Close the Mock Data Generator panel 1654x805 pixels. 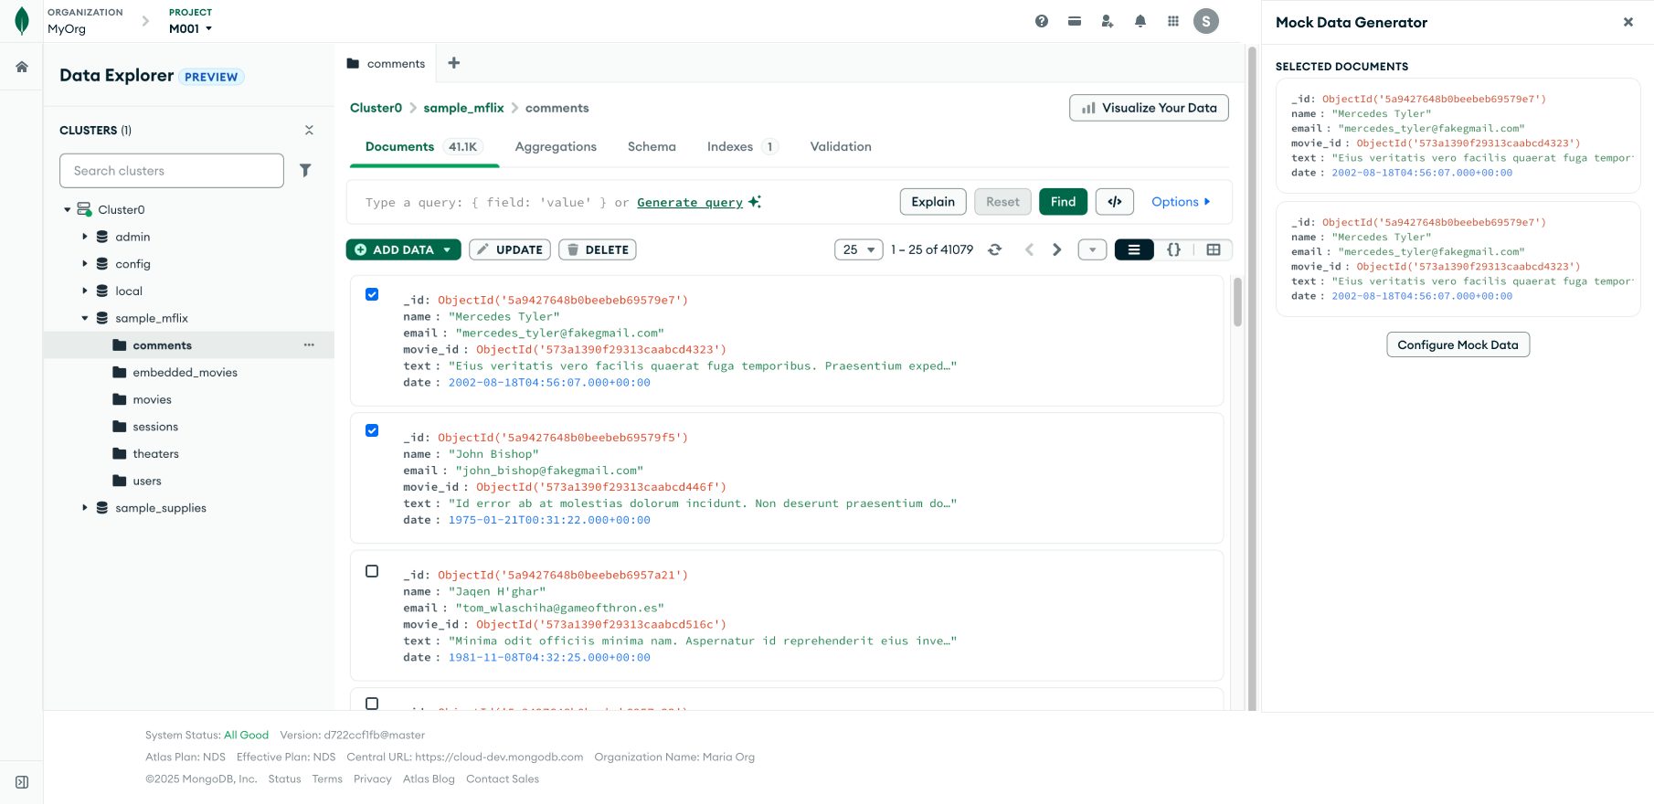click(x=1628, y=22)
